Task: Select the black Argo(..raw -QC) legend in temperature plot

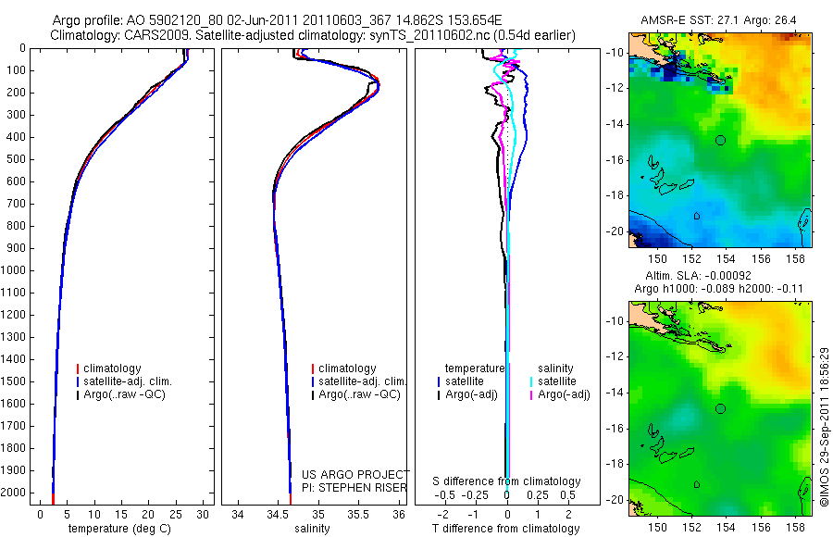Action: pyautogui.click(x=121, y=394)
